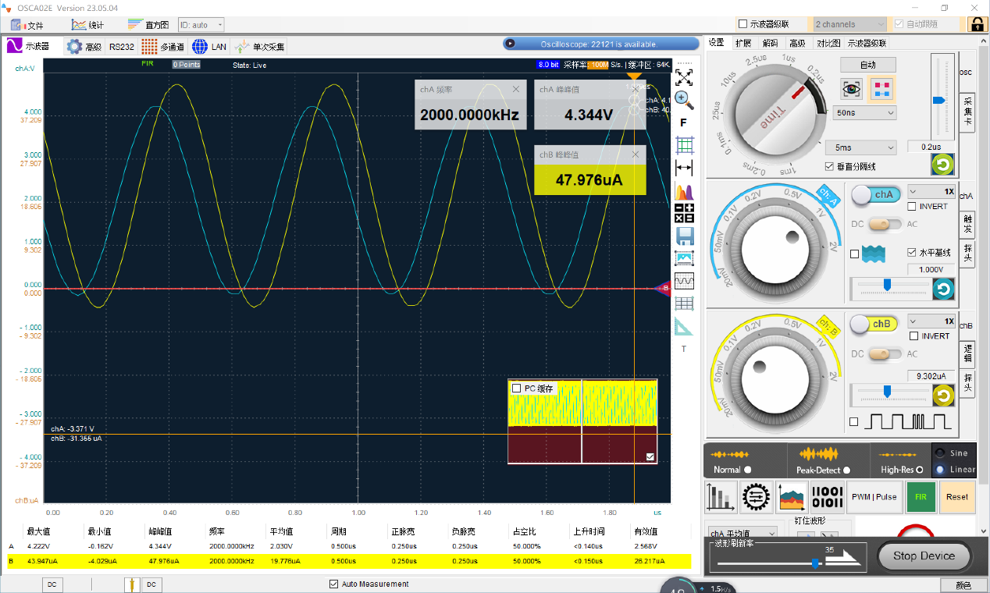Click the eye icon in time settings
This screenshot has width=990, height=593.
coord(851,89)
